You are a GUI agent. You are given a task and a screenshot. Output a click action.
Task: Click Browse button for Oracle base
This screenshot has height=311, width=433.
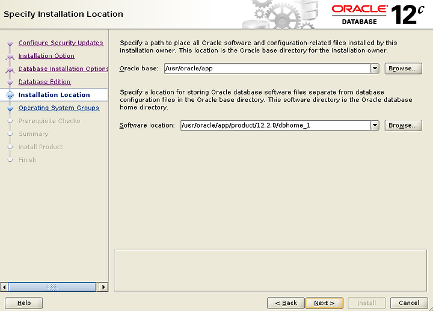point(403,69)
